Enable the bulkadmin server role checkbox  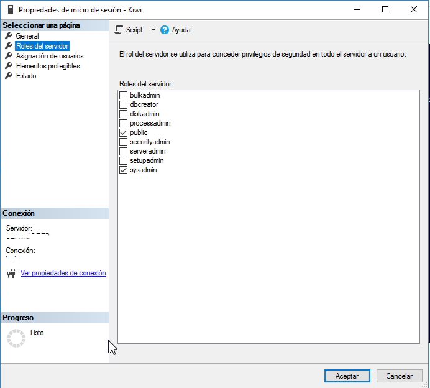coord(123,95)
